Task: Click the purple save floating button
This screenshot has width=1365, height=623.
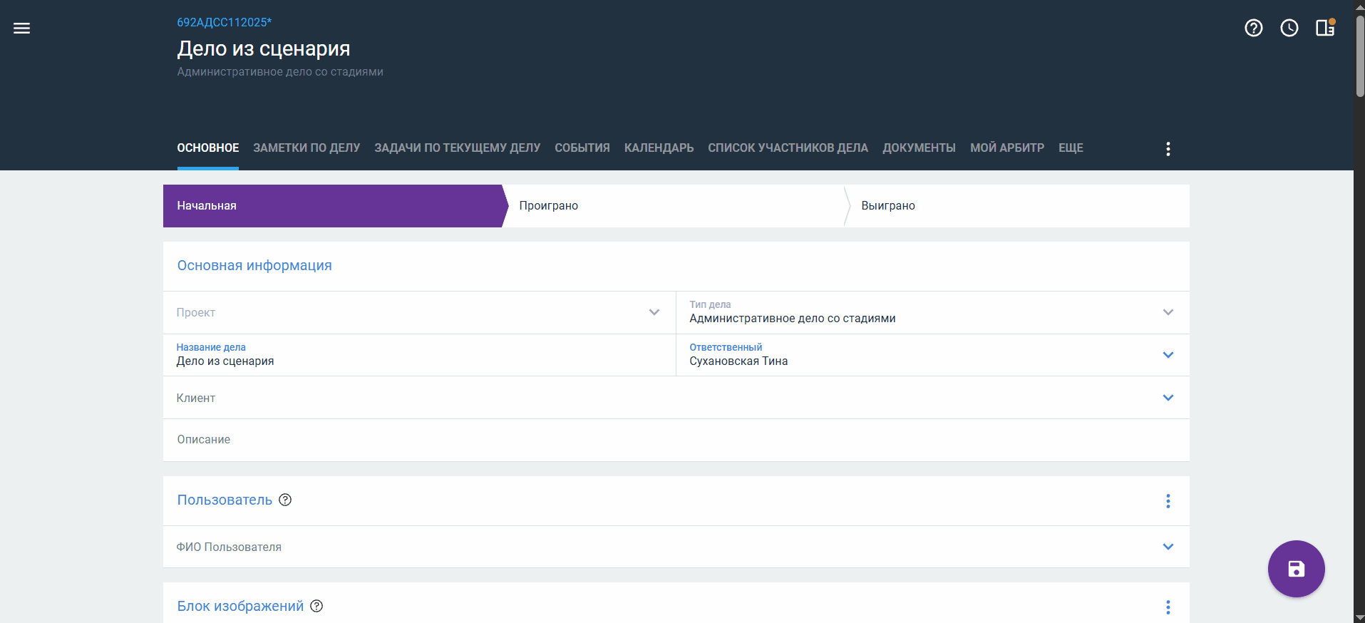Action: 1295,568
